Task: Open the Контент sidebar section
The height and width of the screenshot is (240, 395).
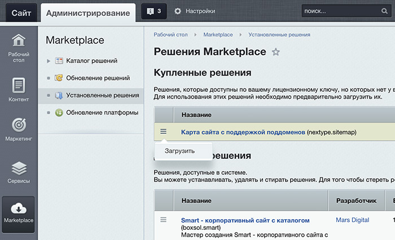Action: [19, 90]
